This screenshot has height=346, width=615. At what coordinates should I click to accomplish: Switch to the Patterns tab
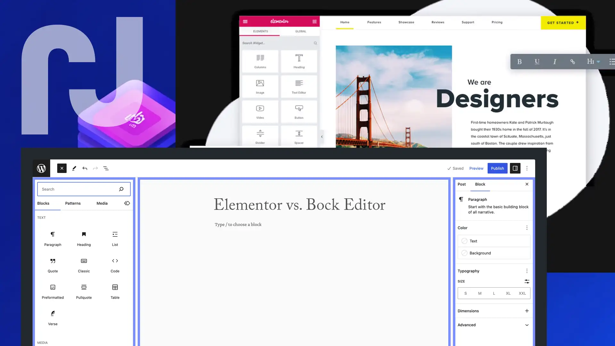[73, 203]
